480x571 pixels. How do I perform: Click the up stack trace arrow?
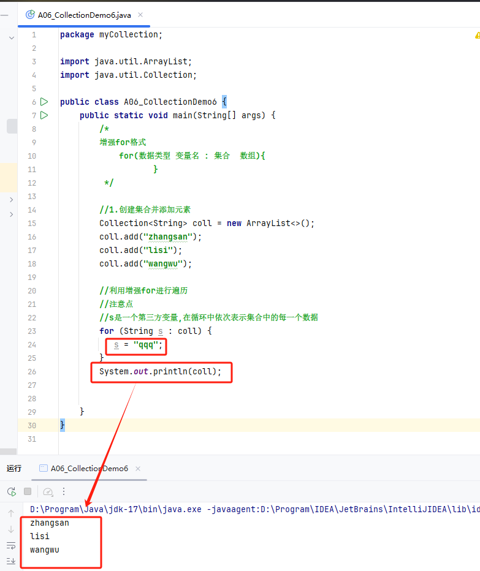click(x=11, y=513)
